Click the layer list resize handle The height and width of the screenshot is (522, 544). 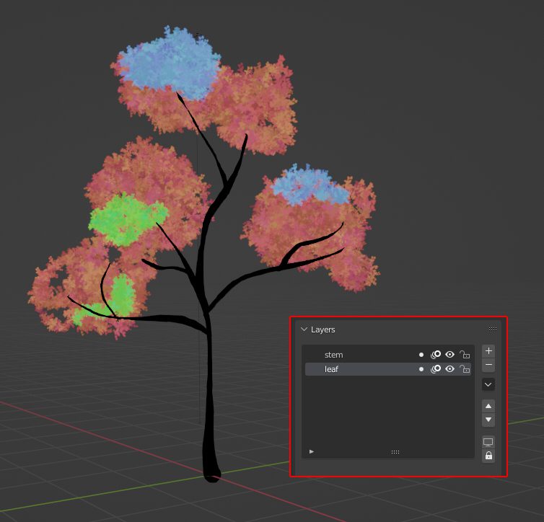click(395, 452)
